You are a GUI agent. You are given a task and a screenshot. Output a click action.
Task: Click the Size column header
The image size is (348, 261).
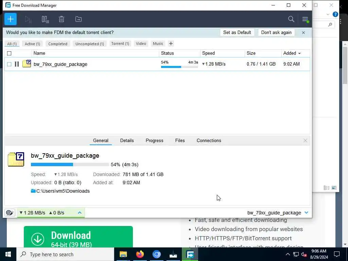point(263,53)
